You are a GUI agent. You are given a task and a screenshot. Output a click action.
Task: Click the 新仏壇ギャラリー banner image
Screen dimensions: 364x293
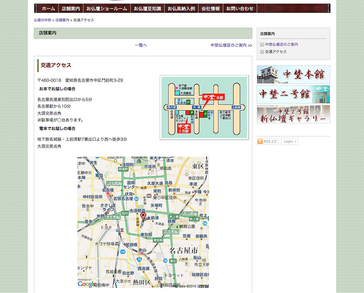click(293, 114)
